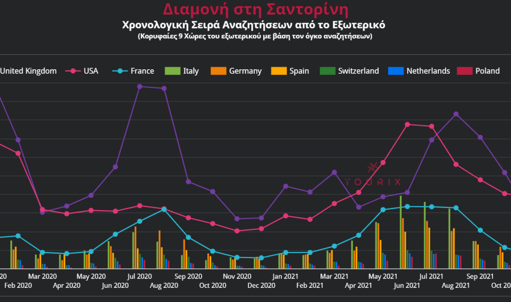Viewport: 511px width, 302px height.
Task: Click the Jan 2021 x-axis label
Action: pos(286,277)
